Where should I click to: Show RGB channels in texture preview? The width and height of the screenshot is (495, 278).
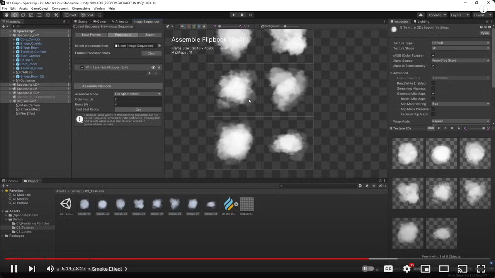(x=431, y=128)
